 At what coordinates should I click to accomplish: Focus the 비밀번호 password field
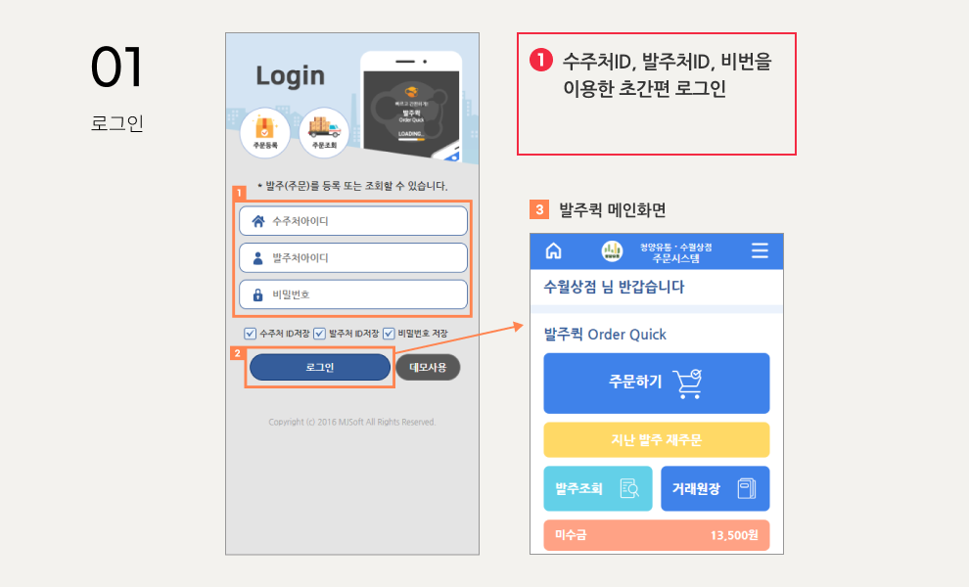(353, 294)
